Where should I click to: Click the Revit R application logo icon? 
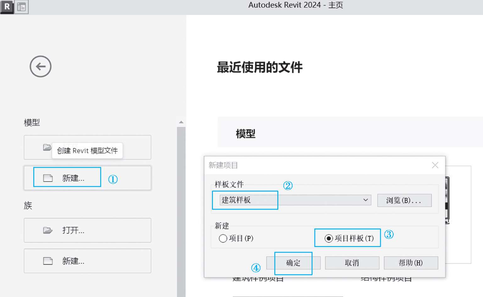coord(7,7)
